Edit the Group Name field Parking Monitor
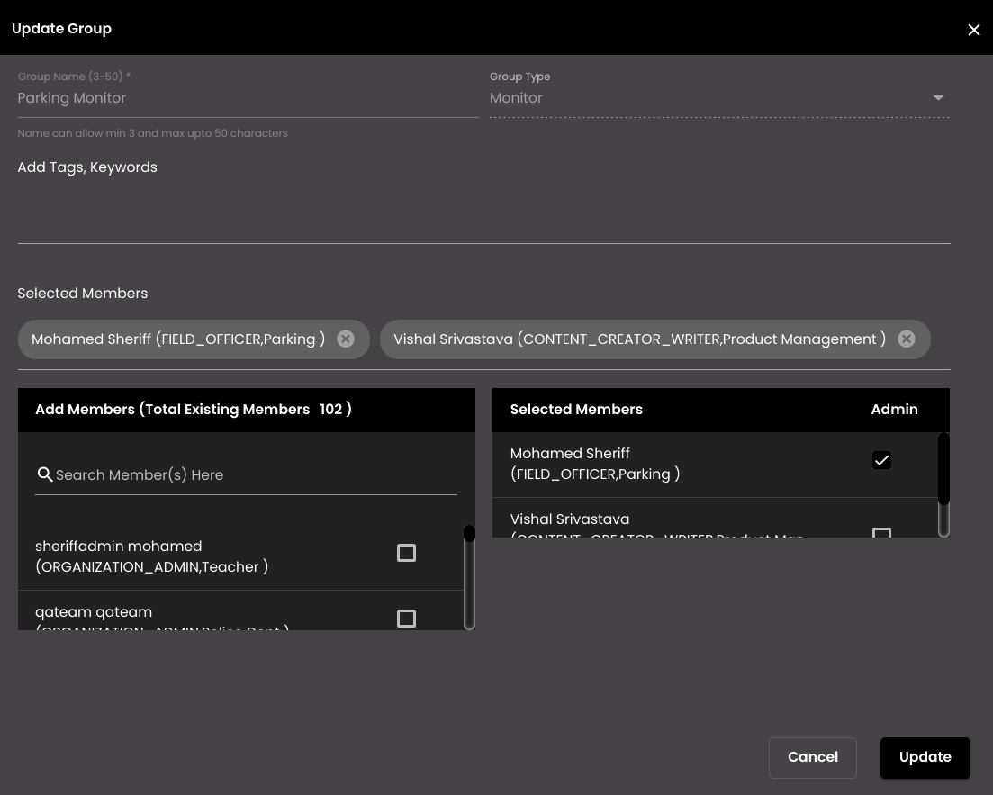This screenshot has height=795, width=993. point(248,97)
